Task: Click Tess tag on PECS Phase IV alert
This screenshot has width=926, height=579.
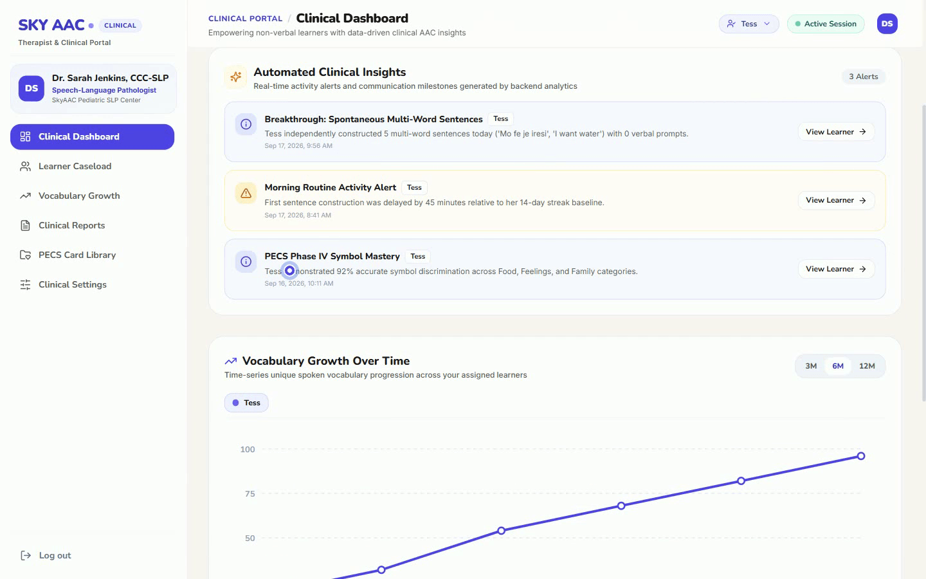Action: [x=418, y=256]
